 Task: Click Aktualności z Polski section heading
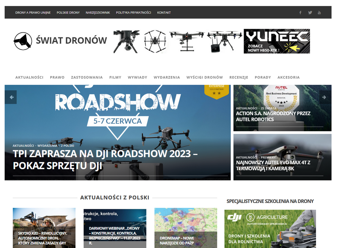(x=115, y=198)
